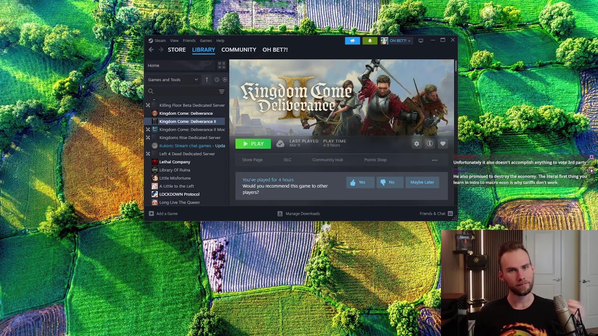Click the sort ascending arrow icon
The image size is (598, 336).
[206, 80]
